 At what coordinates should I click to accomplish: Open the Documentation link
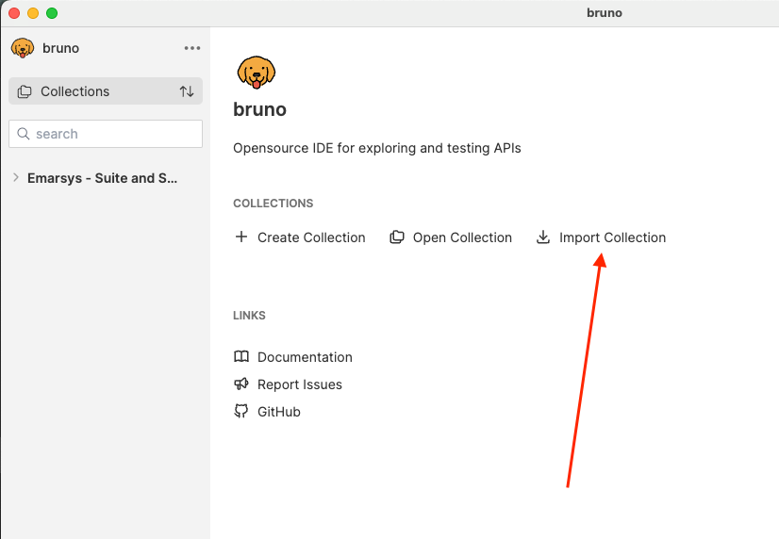pyautogui.click(x=305, y=357)
